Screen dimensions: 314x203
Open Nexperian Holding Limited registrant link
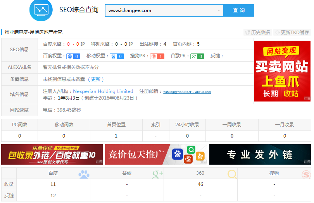pyautogui.click(x=103, y=91)
